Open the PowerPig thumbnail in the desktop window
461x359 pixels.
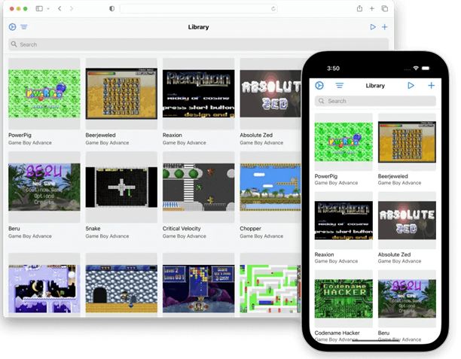tap(44, 94)
